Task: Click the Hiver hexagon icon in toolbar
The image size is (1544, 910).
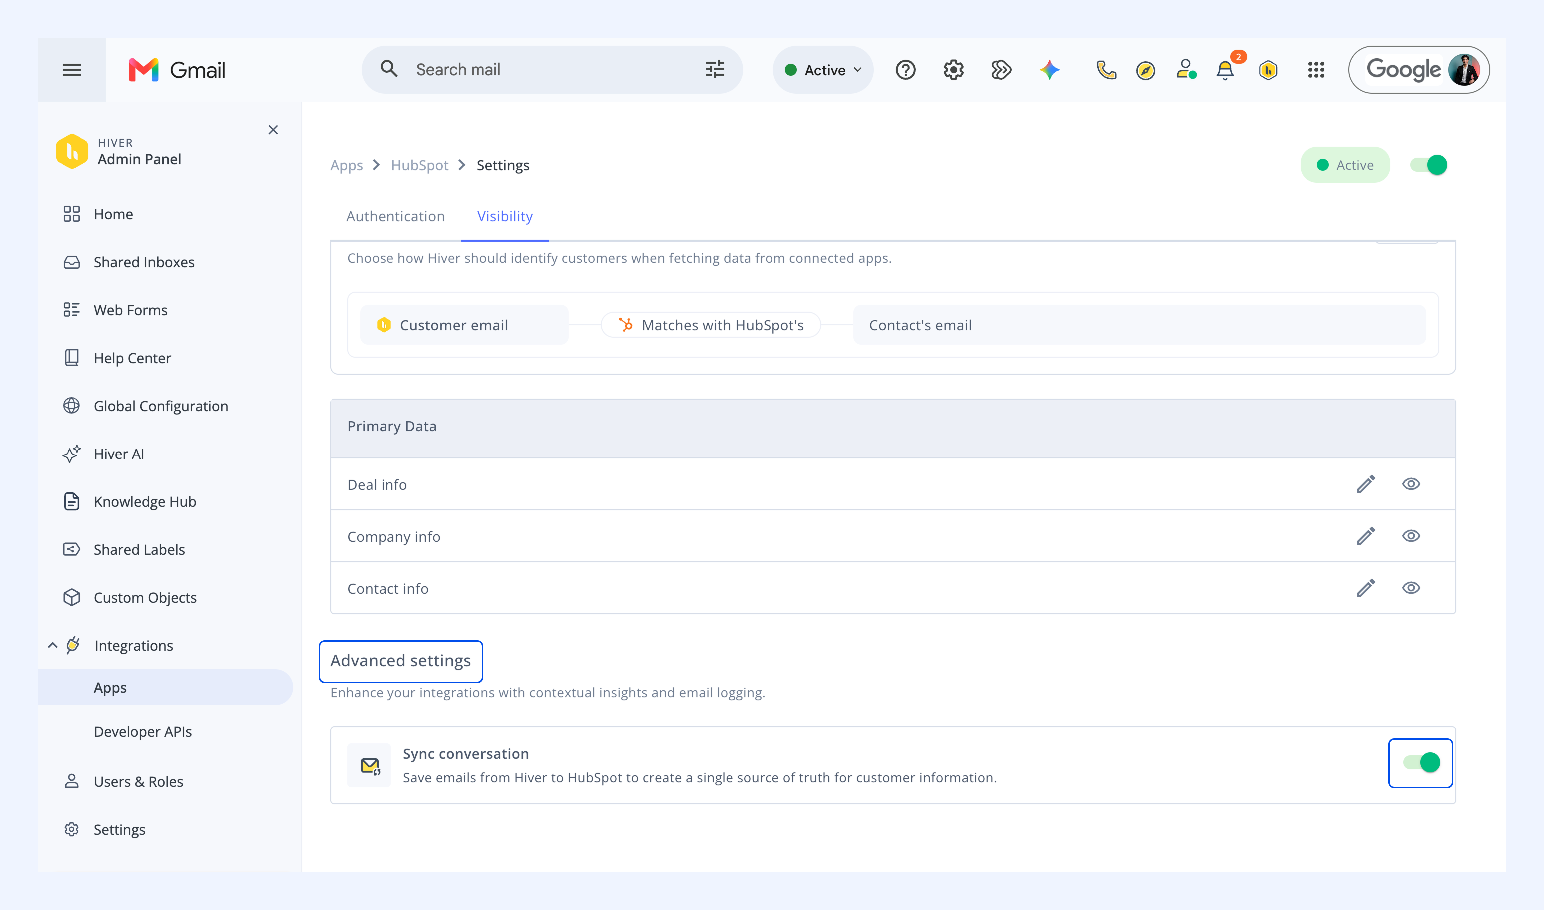Action: pos(1268,70)
